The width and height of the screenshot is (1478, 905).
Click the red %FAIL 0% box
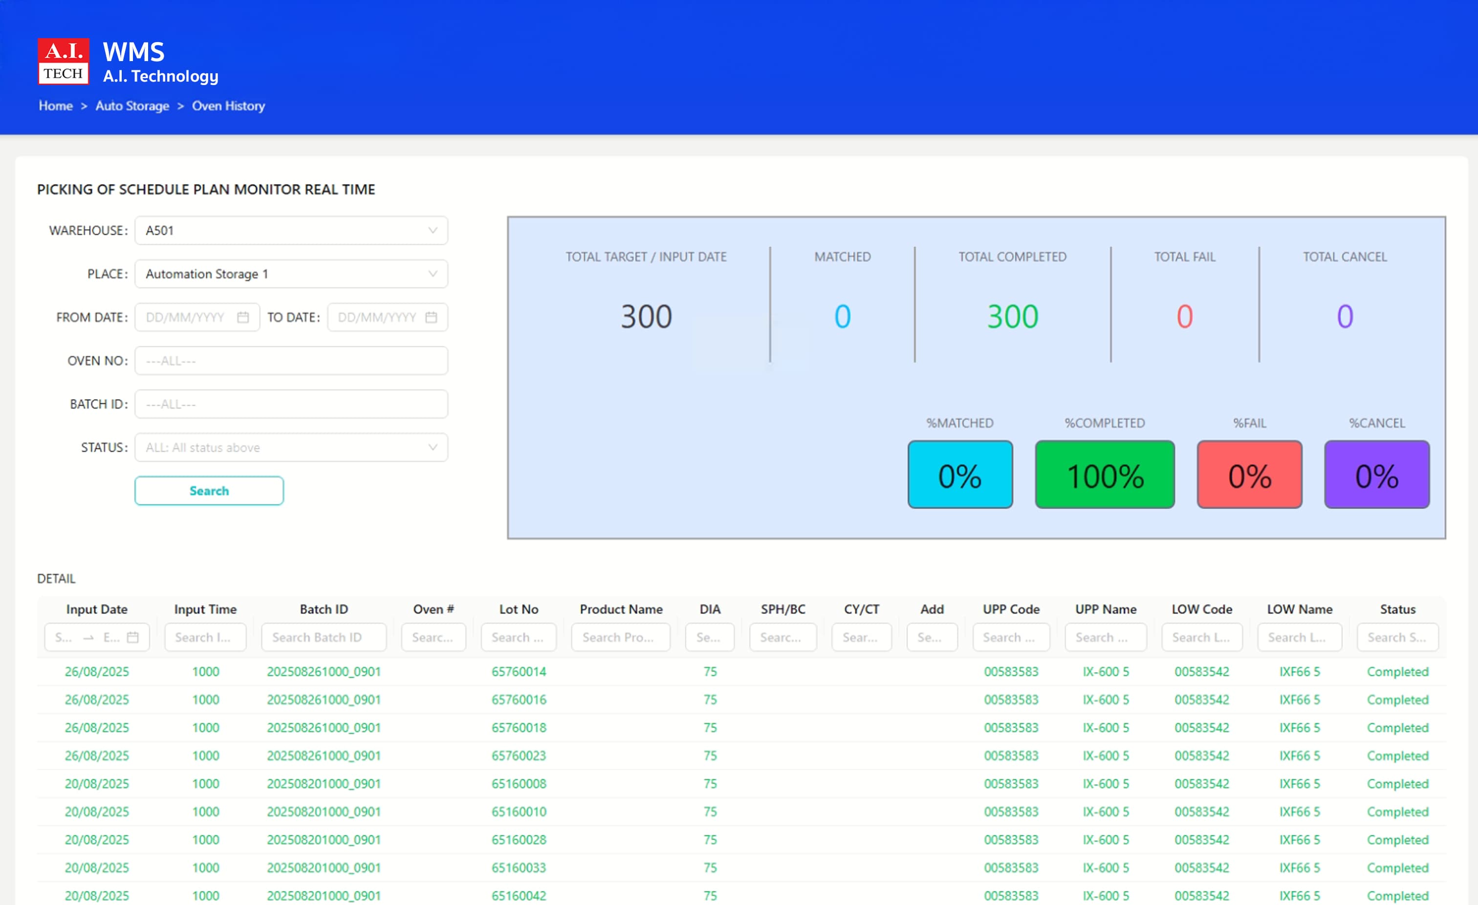1249,474
